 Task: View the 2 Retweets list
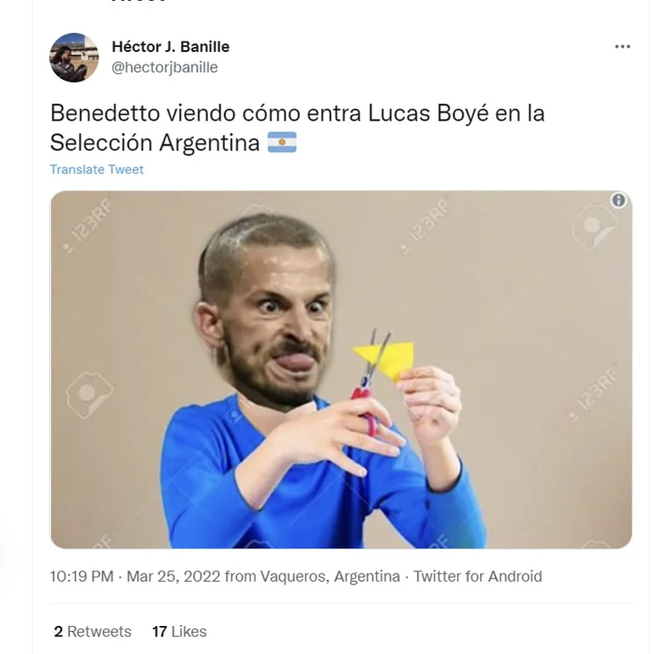click(93, 631)
